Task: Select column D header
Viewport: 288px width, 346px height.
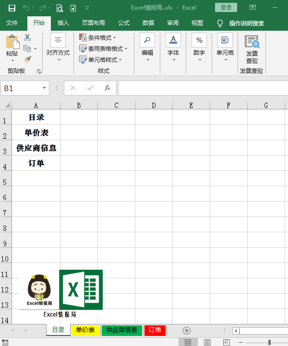Action: tap(154, 105)
